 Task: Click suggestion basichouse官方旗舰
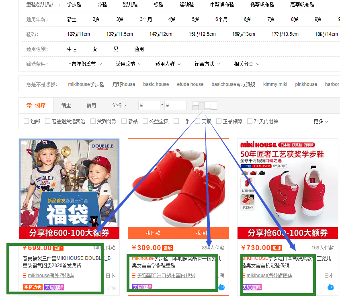click(x=233, y=84)
